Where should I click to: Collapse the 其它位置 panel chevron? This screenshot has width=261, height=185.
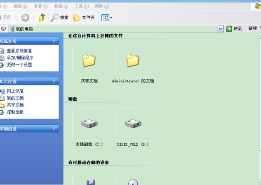tap(54, 81)
